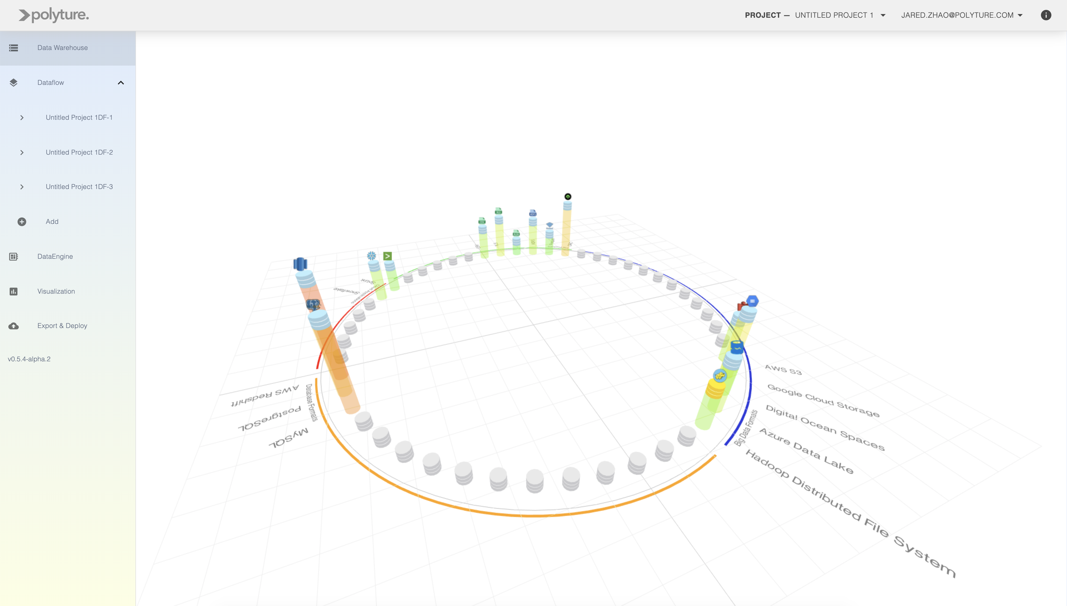
Task: Expand Untitled Project 1DF-2 chevron
Action: tap(22, 152)
